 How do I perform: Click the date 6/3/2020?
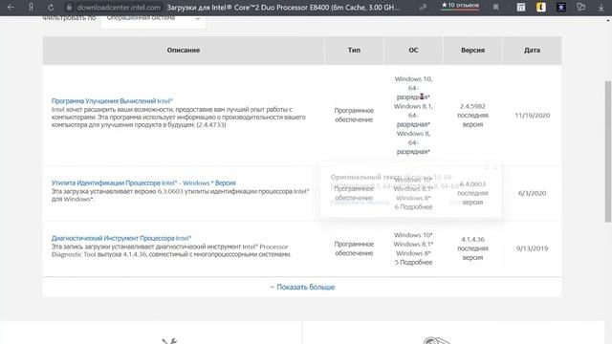(532, 193)
